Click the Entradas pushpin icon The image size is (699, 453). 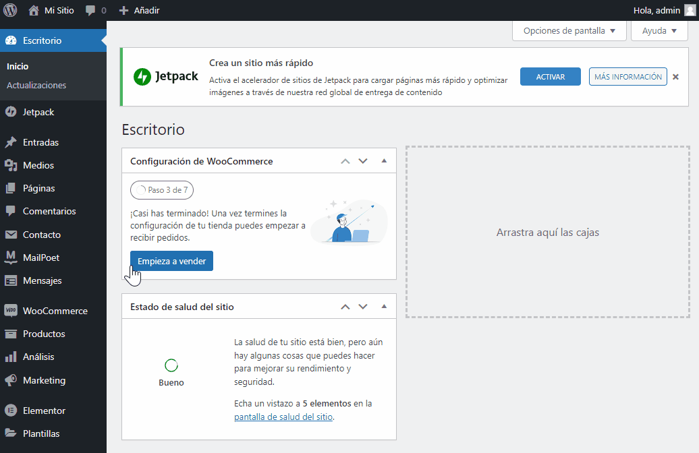[11, 142]
